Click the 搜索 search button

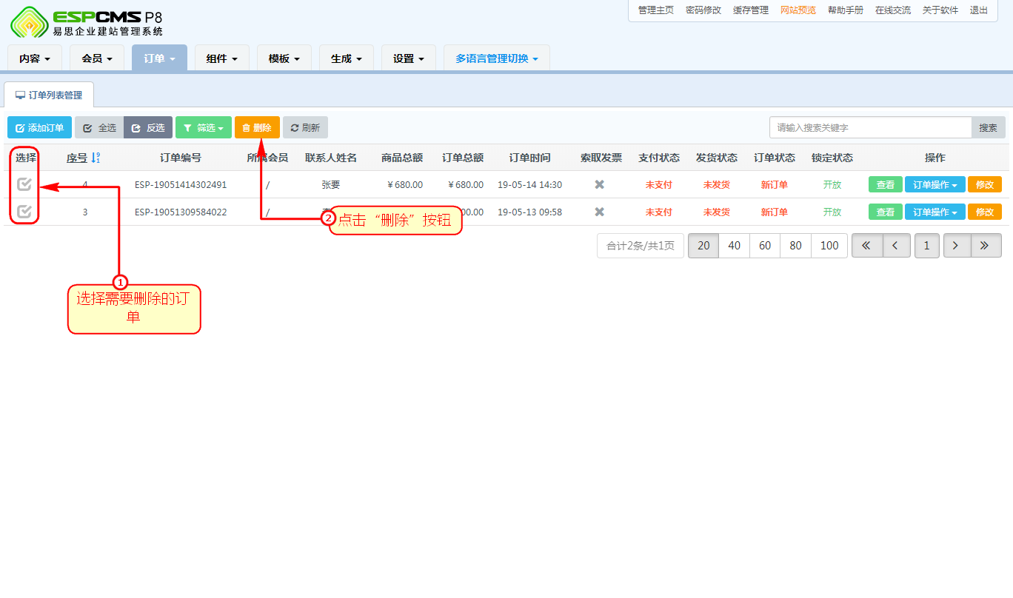989,127
